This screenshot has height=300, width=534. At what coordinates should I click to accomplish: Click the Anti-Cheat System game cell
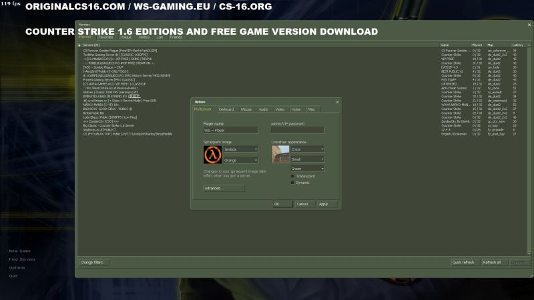(x=454, y=88)
